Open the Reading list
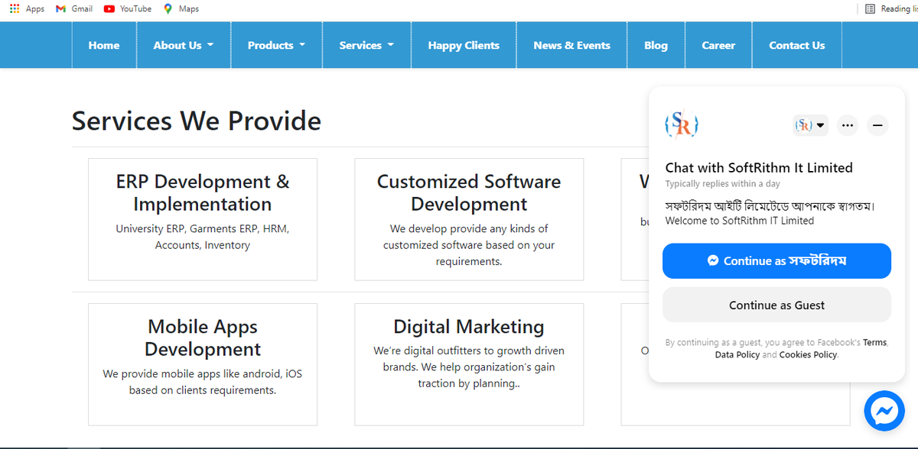Screen dimensions: 918x449 pos(890,8)
